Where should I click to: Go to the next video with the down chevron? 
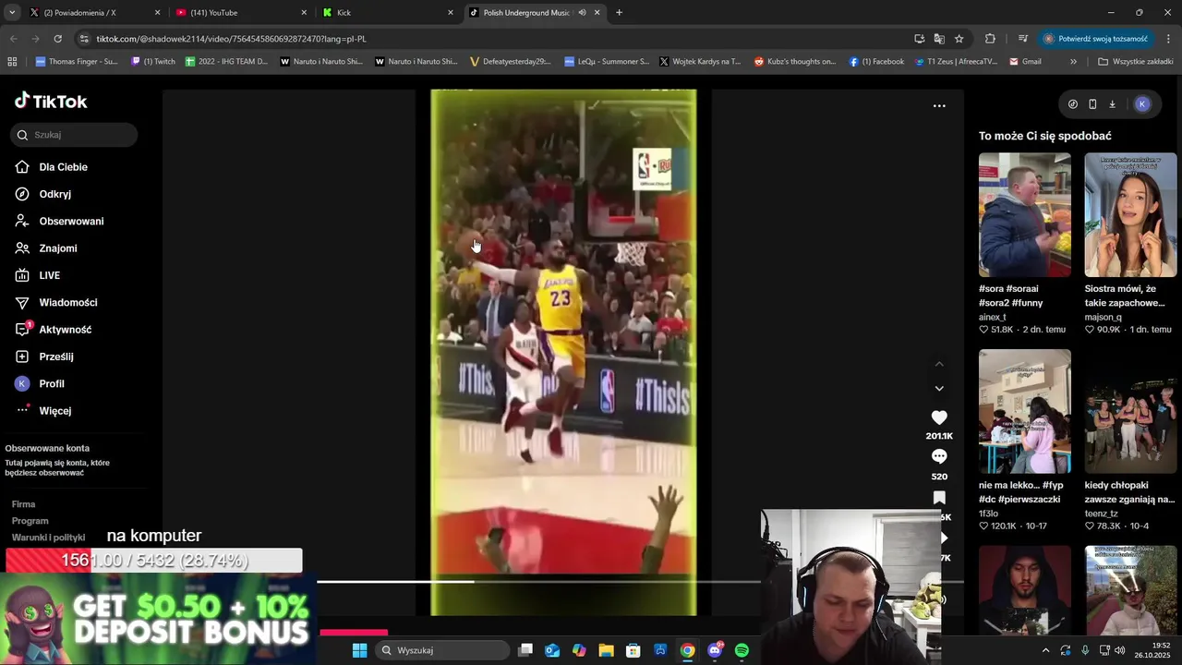[939, 388]
